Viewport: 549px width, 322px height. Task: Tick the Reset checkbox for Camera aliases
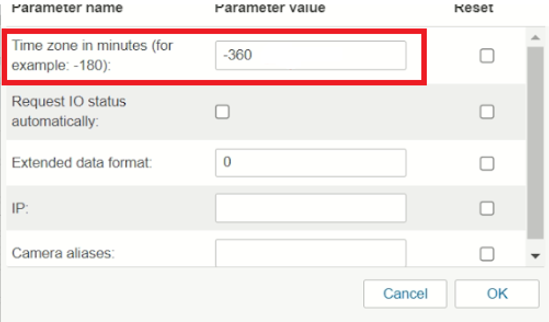tap(487, 254)
